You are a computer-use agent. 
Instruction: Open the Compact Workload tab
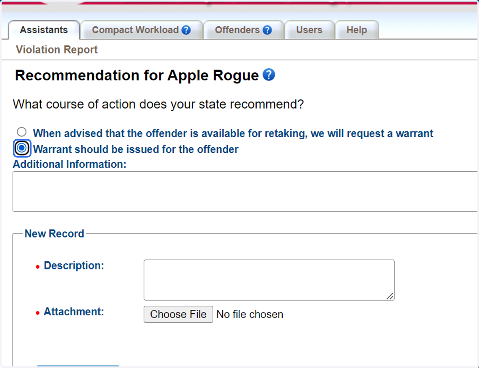point(142,30)
